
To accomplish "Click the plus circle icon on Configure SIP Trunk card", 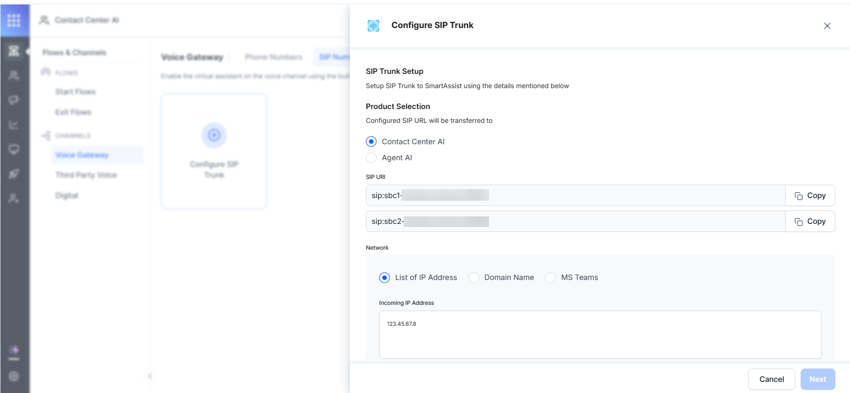I will coord(214,135).
